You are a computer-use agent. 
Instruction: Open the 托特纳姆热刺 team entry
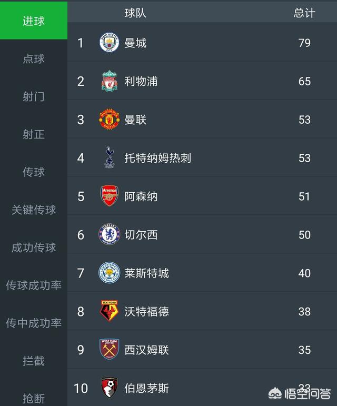202,157
